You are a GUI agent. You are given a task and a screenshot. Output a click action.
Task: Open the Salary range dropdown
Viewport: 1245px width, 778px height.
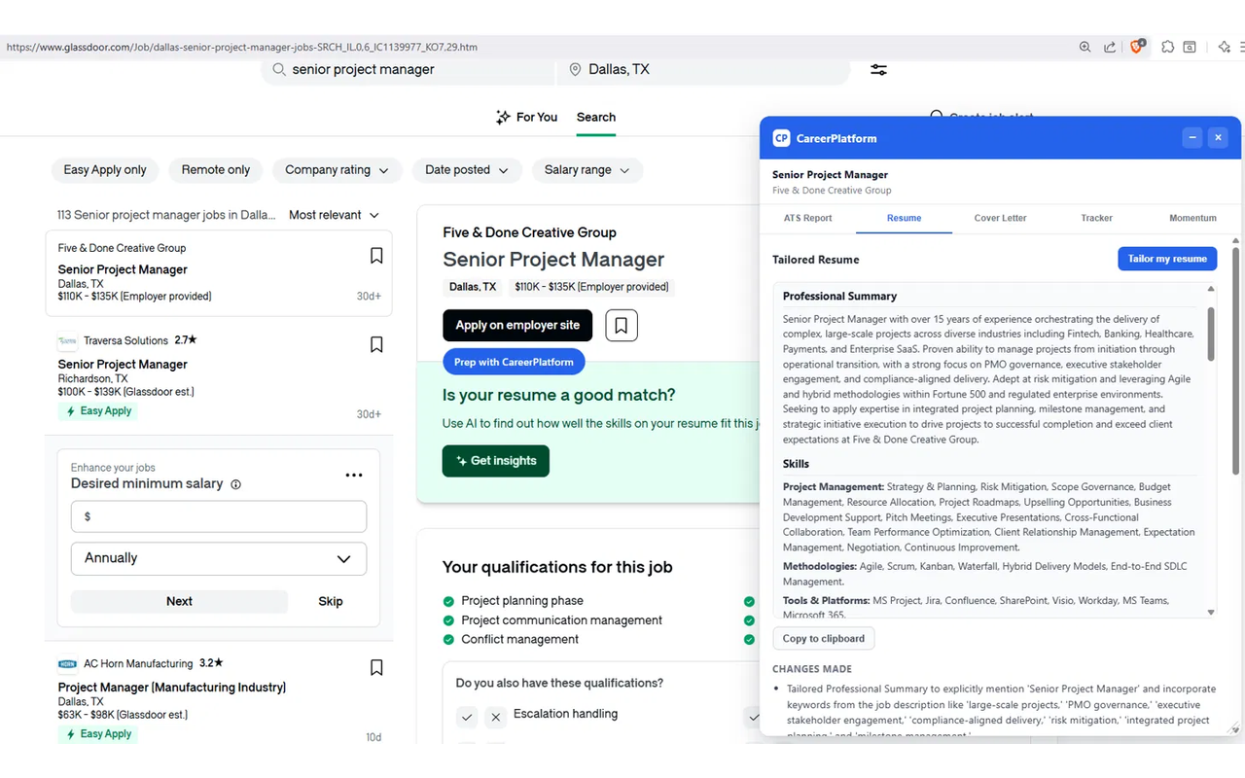click(x=587, y=170)
